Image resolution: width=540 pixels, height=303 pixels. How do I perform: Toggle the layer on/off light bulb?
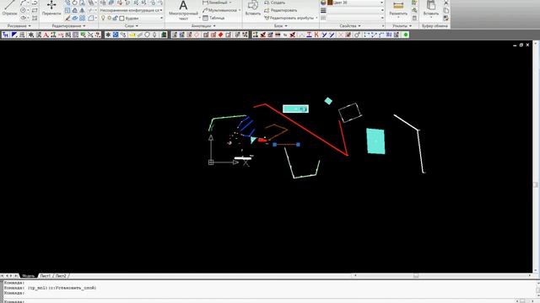pyautogui.click(x=103, y=18)
